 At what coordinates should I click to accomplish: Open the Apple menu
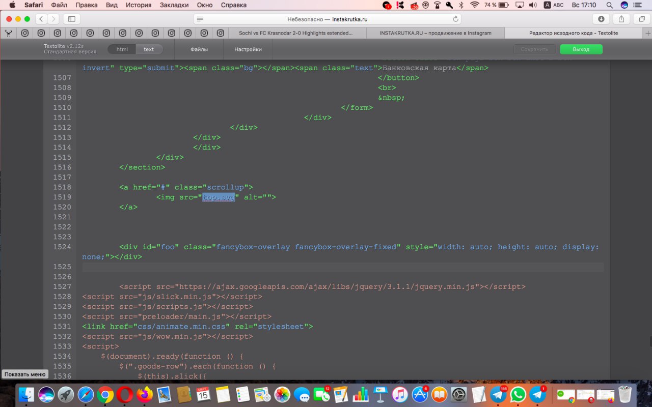[13, 5]
